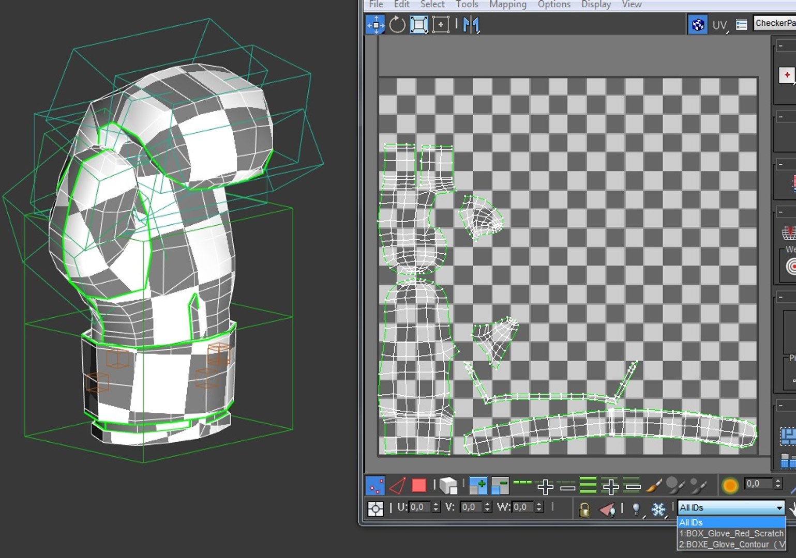
Task: Click the Target Weld bullseye icon
Action: (x=791, y=267)
